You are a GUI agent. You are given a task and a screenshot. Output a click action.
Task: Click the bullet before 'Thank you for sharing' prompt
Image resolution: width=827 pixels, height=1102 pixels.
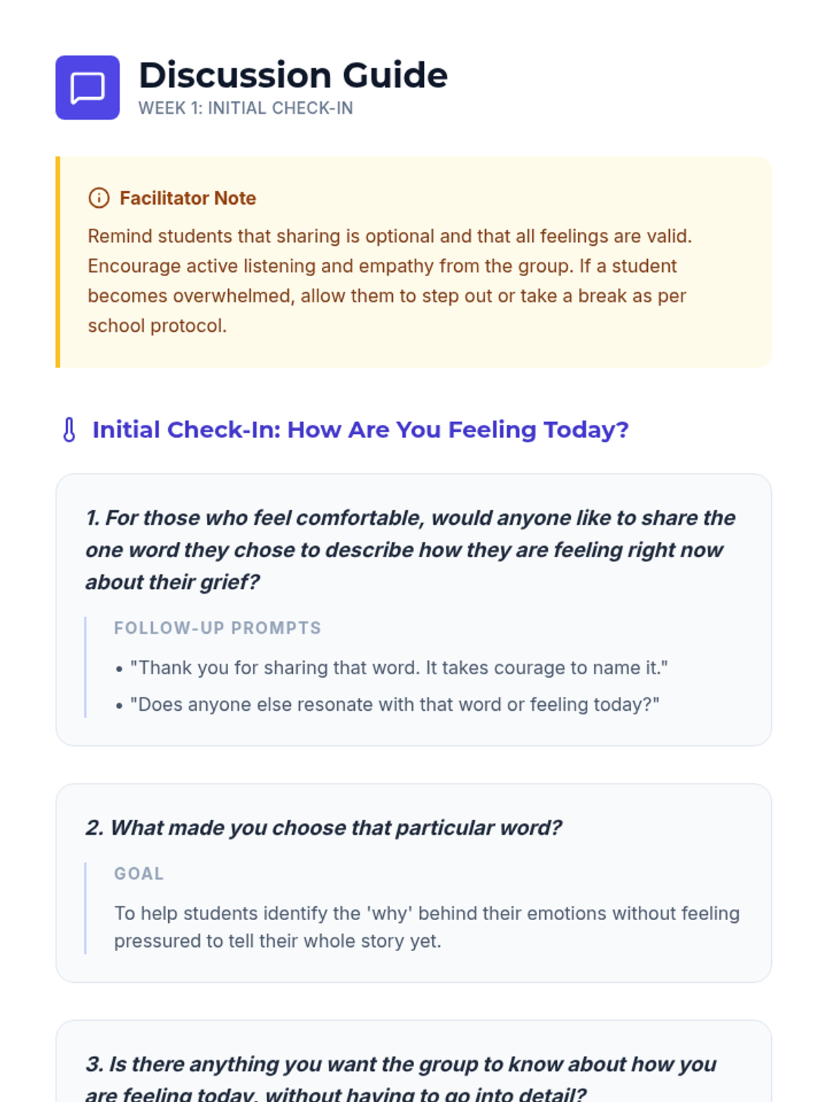119,669
